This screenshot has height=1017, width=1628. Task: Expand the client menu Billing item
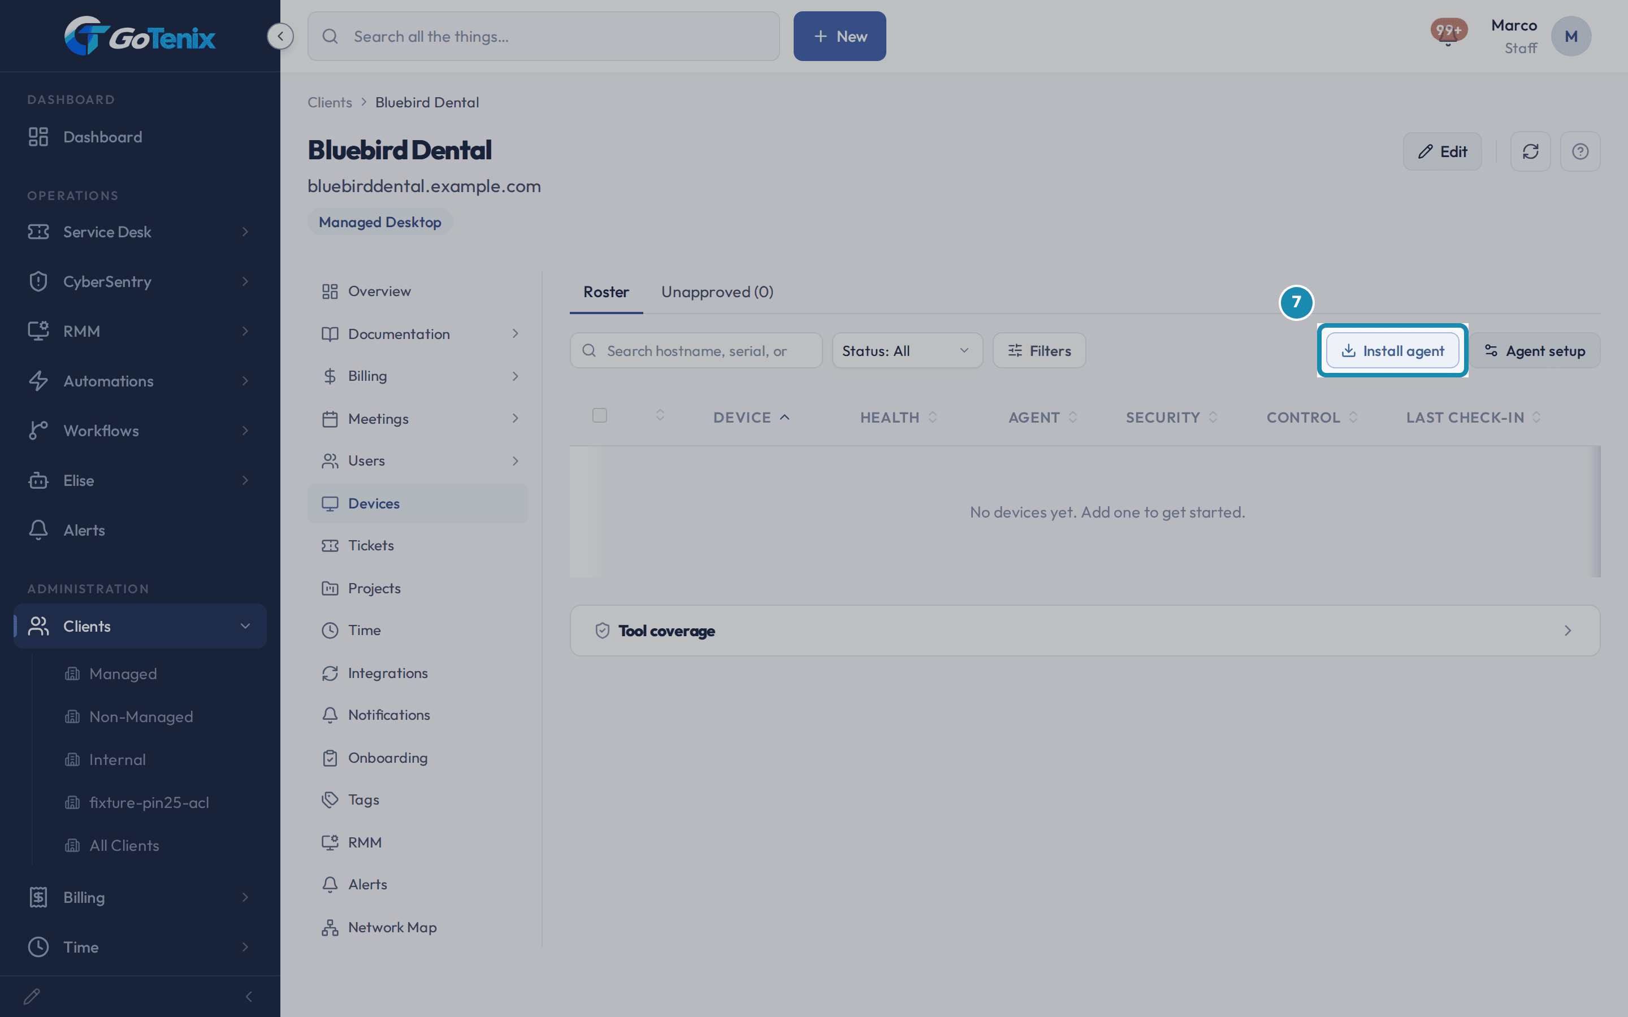coord(417,376)
